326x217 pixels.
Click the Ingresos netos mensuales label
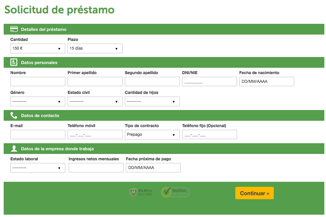(94, 159)
